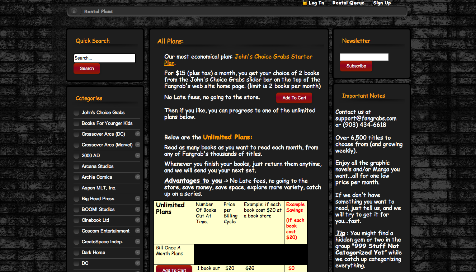The width and height of the screenshot is (476, 272).
Task: Select the 'Unlimited Plans' table header cell
Action: pyautogui.click(x=174, y=222)
